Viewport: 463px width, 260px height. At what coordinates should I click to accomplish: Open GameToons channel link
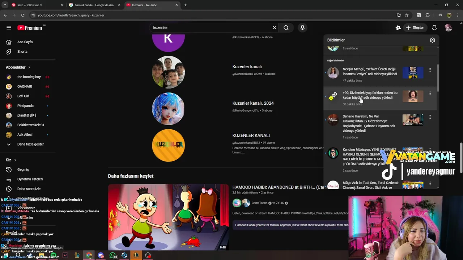pyautogui.click(x=260, y=203)
